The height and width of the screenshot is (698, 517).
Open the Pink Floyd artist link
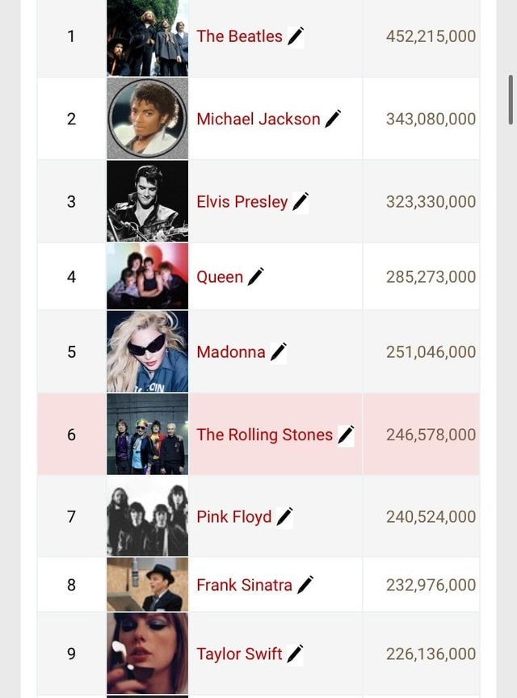(x=234, y=517)
